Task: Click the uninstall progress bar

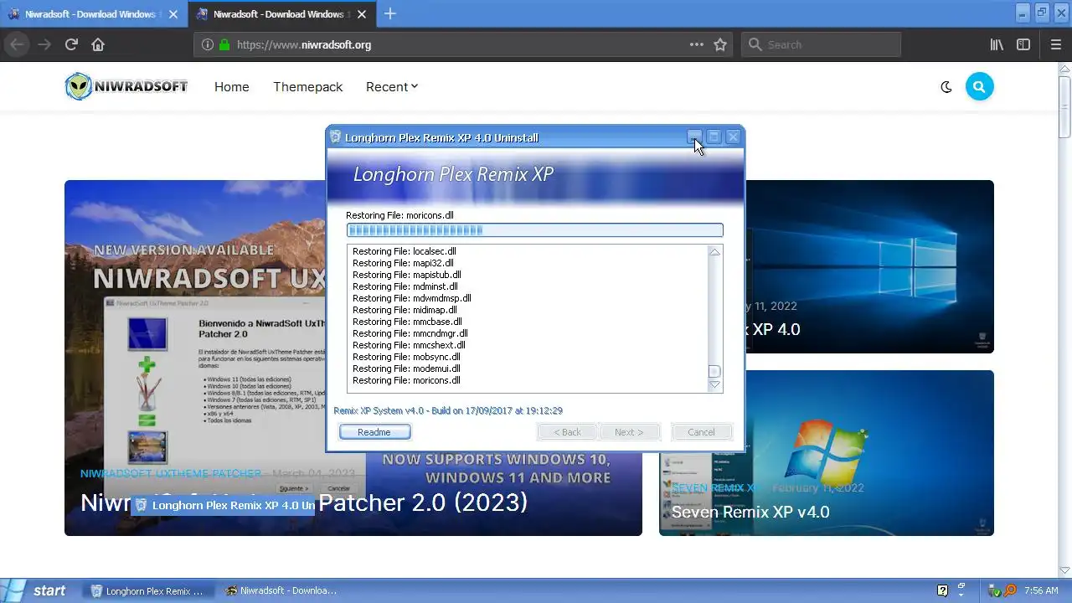Action: 534,229
